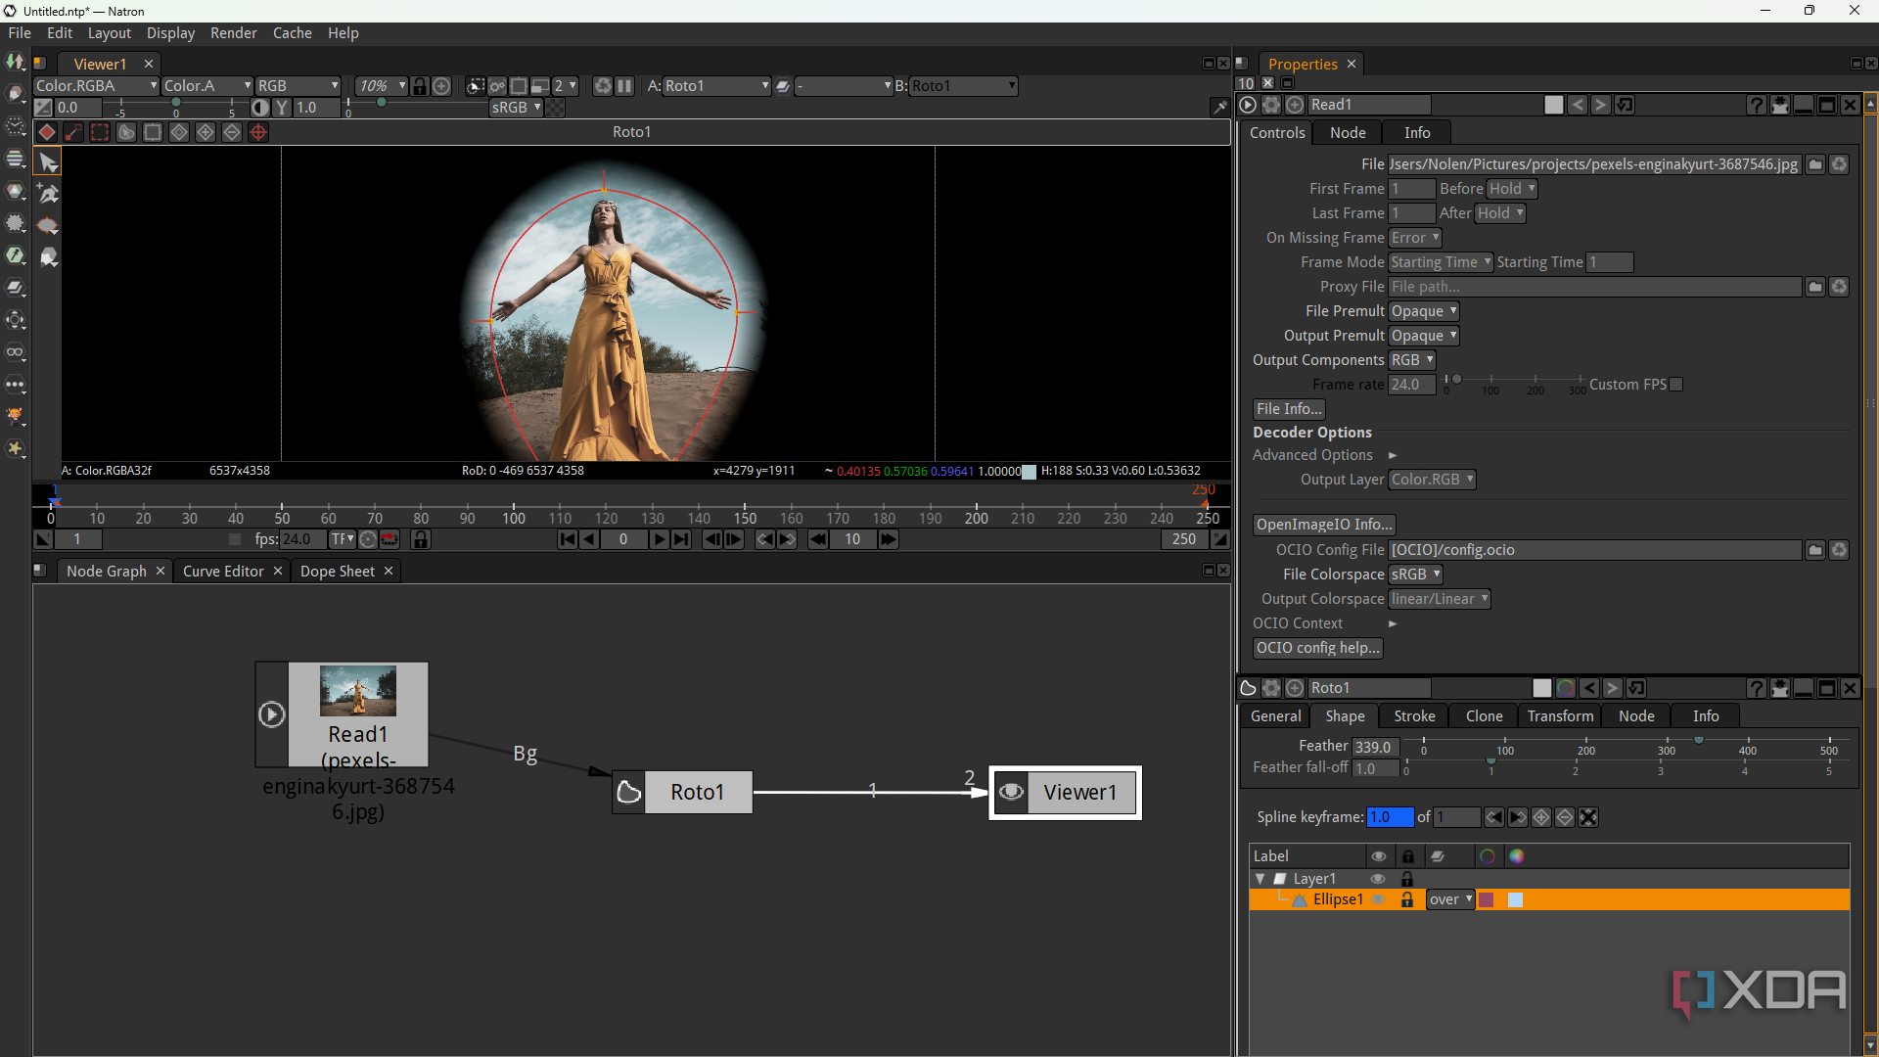Image resolution: width=1879 pixels, height=1057 pixels.
Task: Expand the Advanced Options section
Action: [x=1392, y=455]
